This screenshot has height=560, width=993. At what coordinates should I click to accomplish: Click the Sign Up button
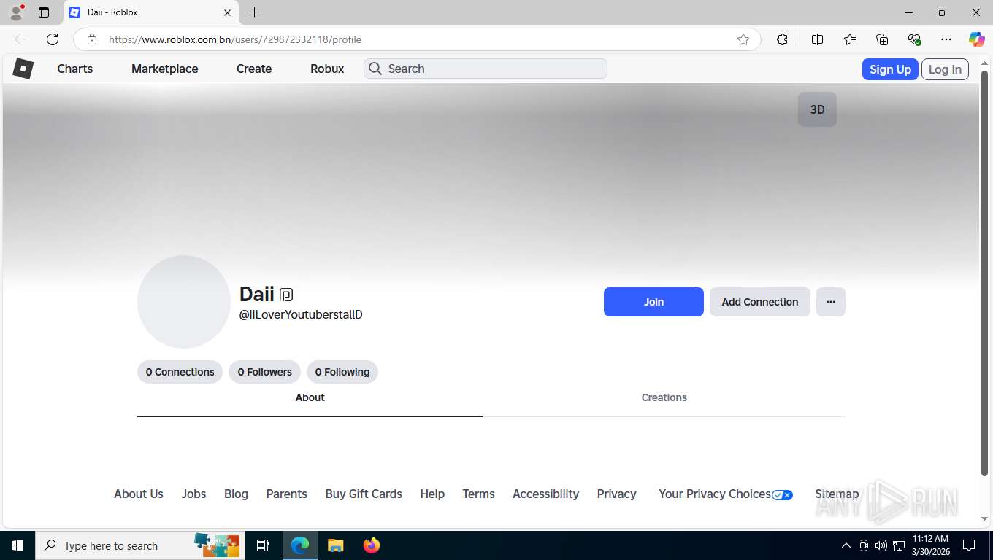coord(890,69)
